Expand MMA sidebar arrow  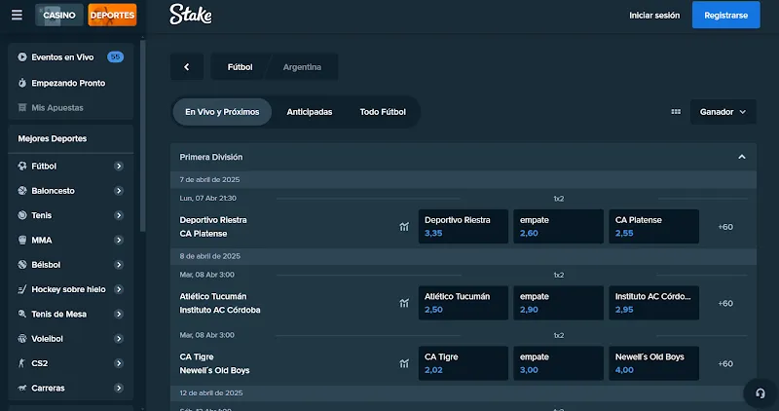[119, 240]
